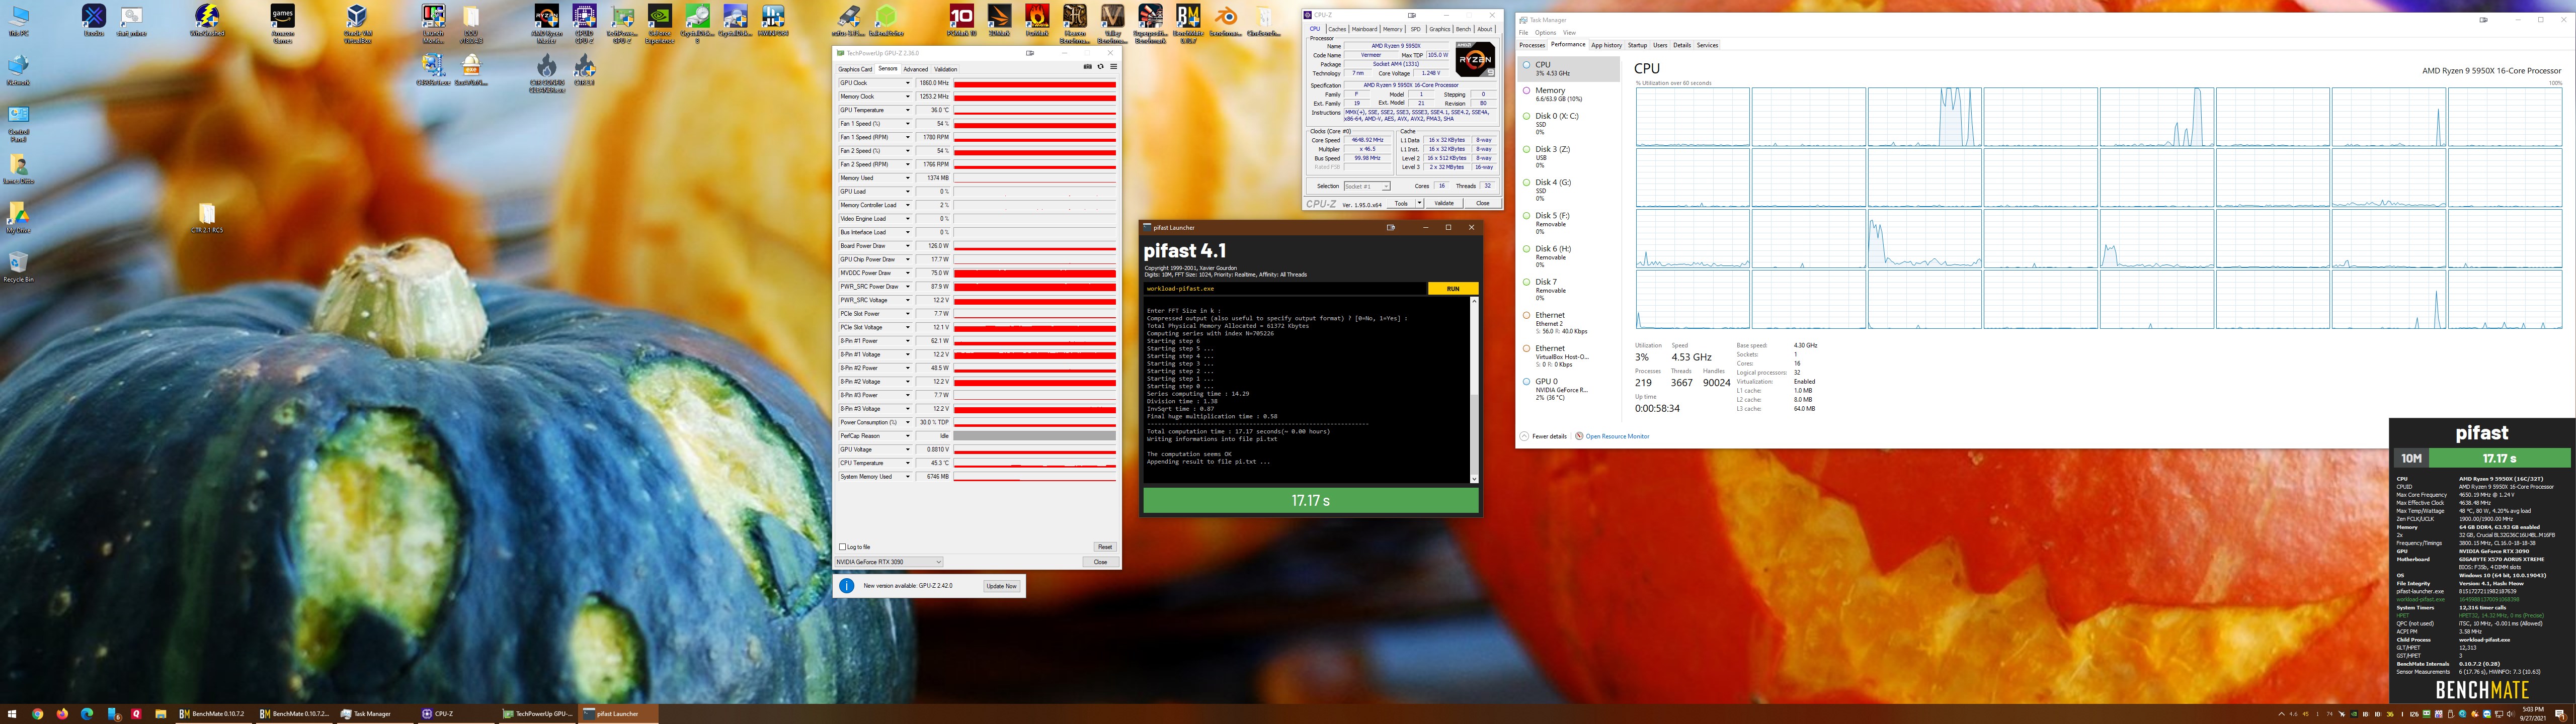This screenshot has width=2576, height=724.
Task: Click the Reset button in GPU-Z
Action: pos(1104,547)
